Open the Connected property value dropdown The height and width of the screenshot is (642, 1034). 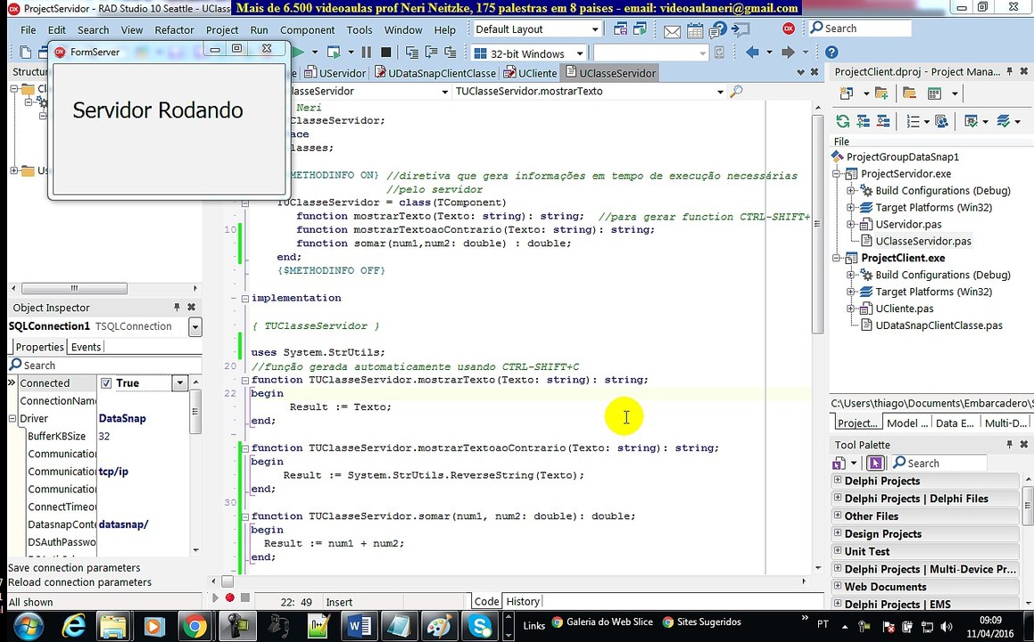point(180,383)
